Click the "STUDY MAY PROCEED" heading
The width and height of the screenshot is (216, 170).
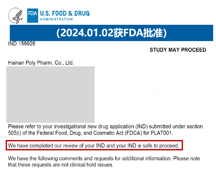pos(178,50)
